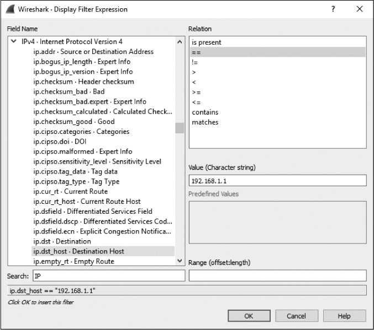Screen dimensions: 374x330
Task: Click the filter preview ip.dst_host == "192.168.1.1"
Action: [x=187, y=290]
